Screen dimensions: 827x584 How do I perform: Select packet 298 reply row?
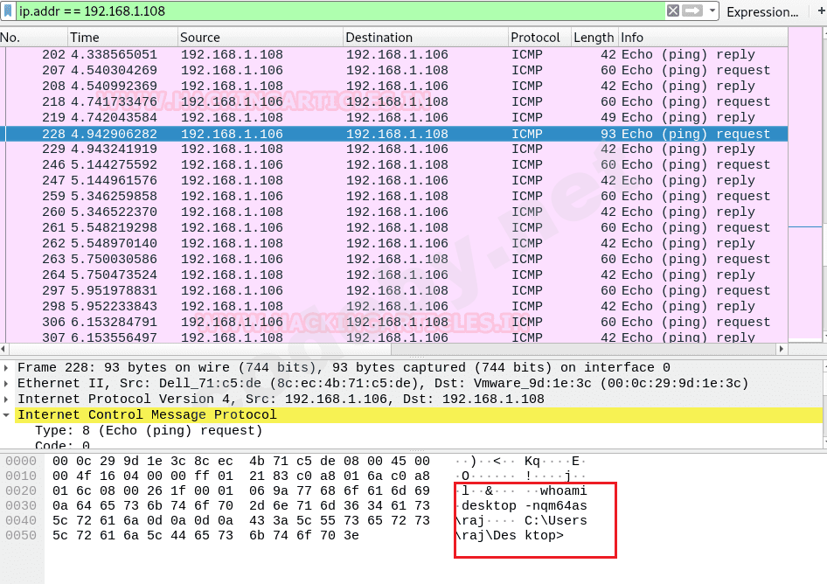395,307
